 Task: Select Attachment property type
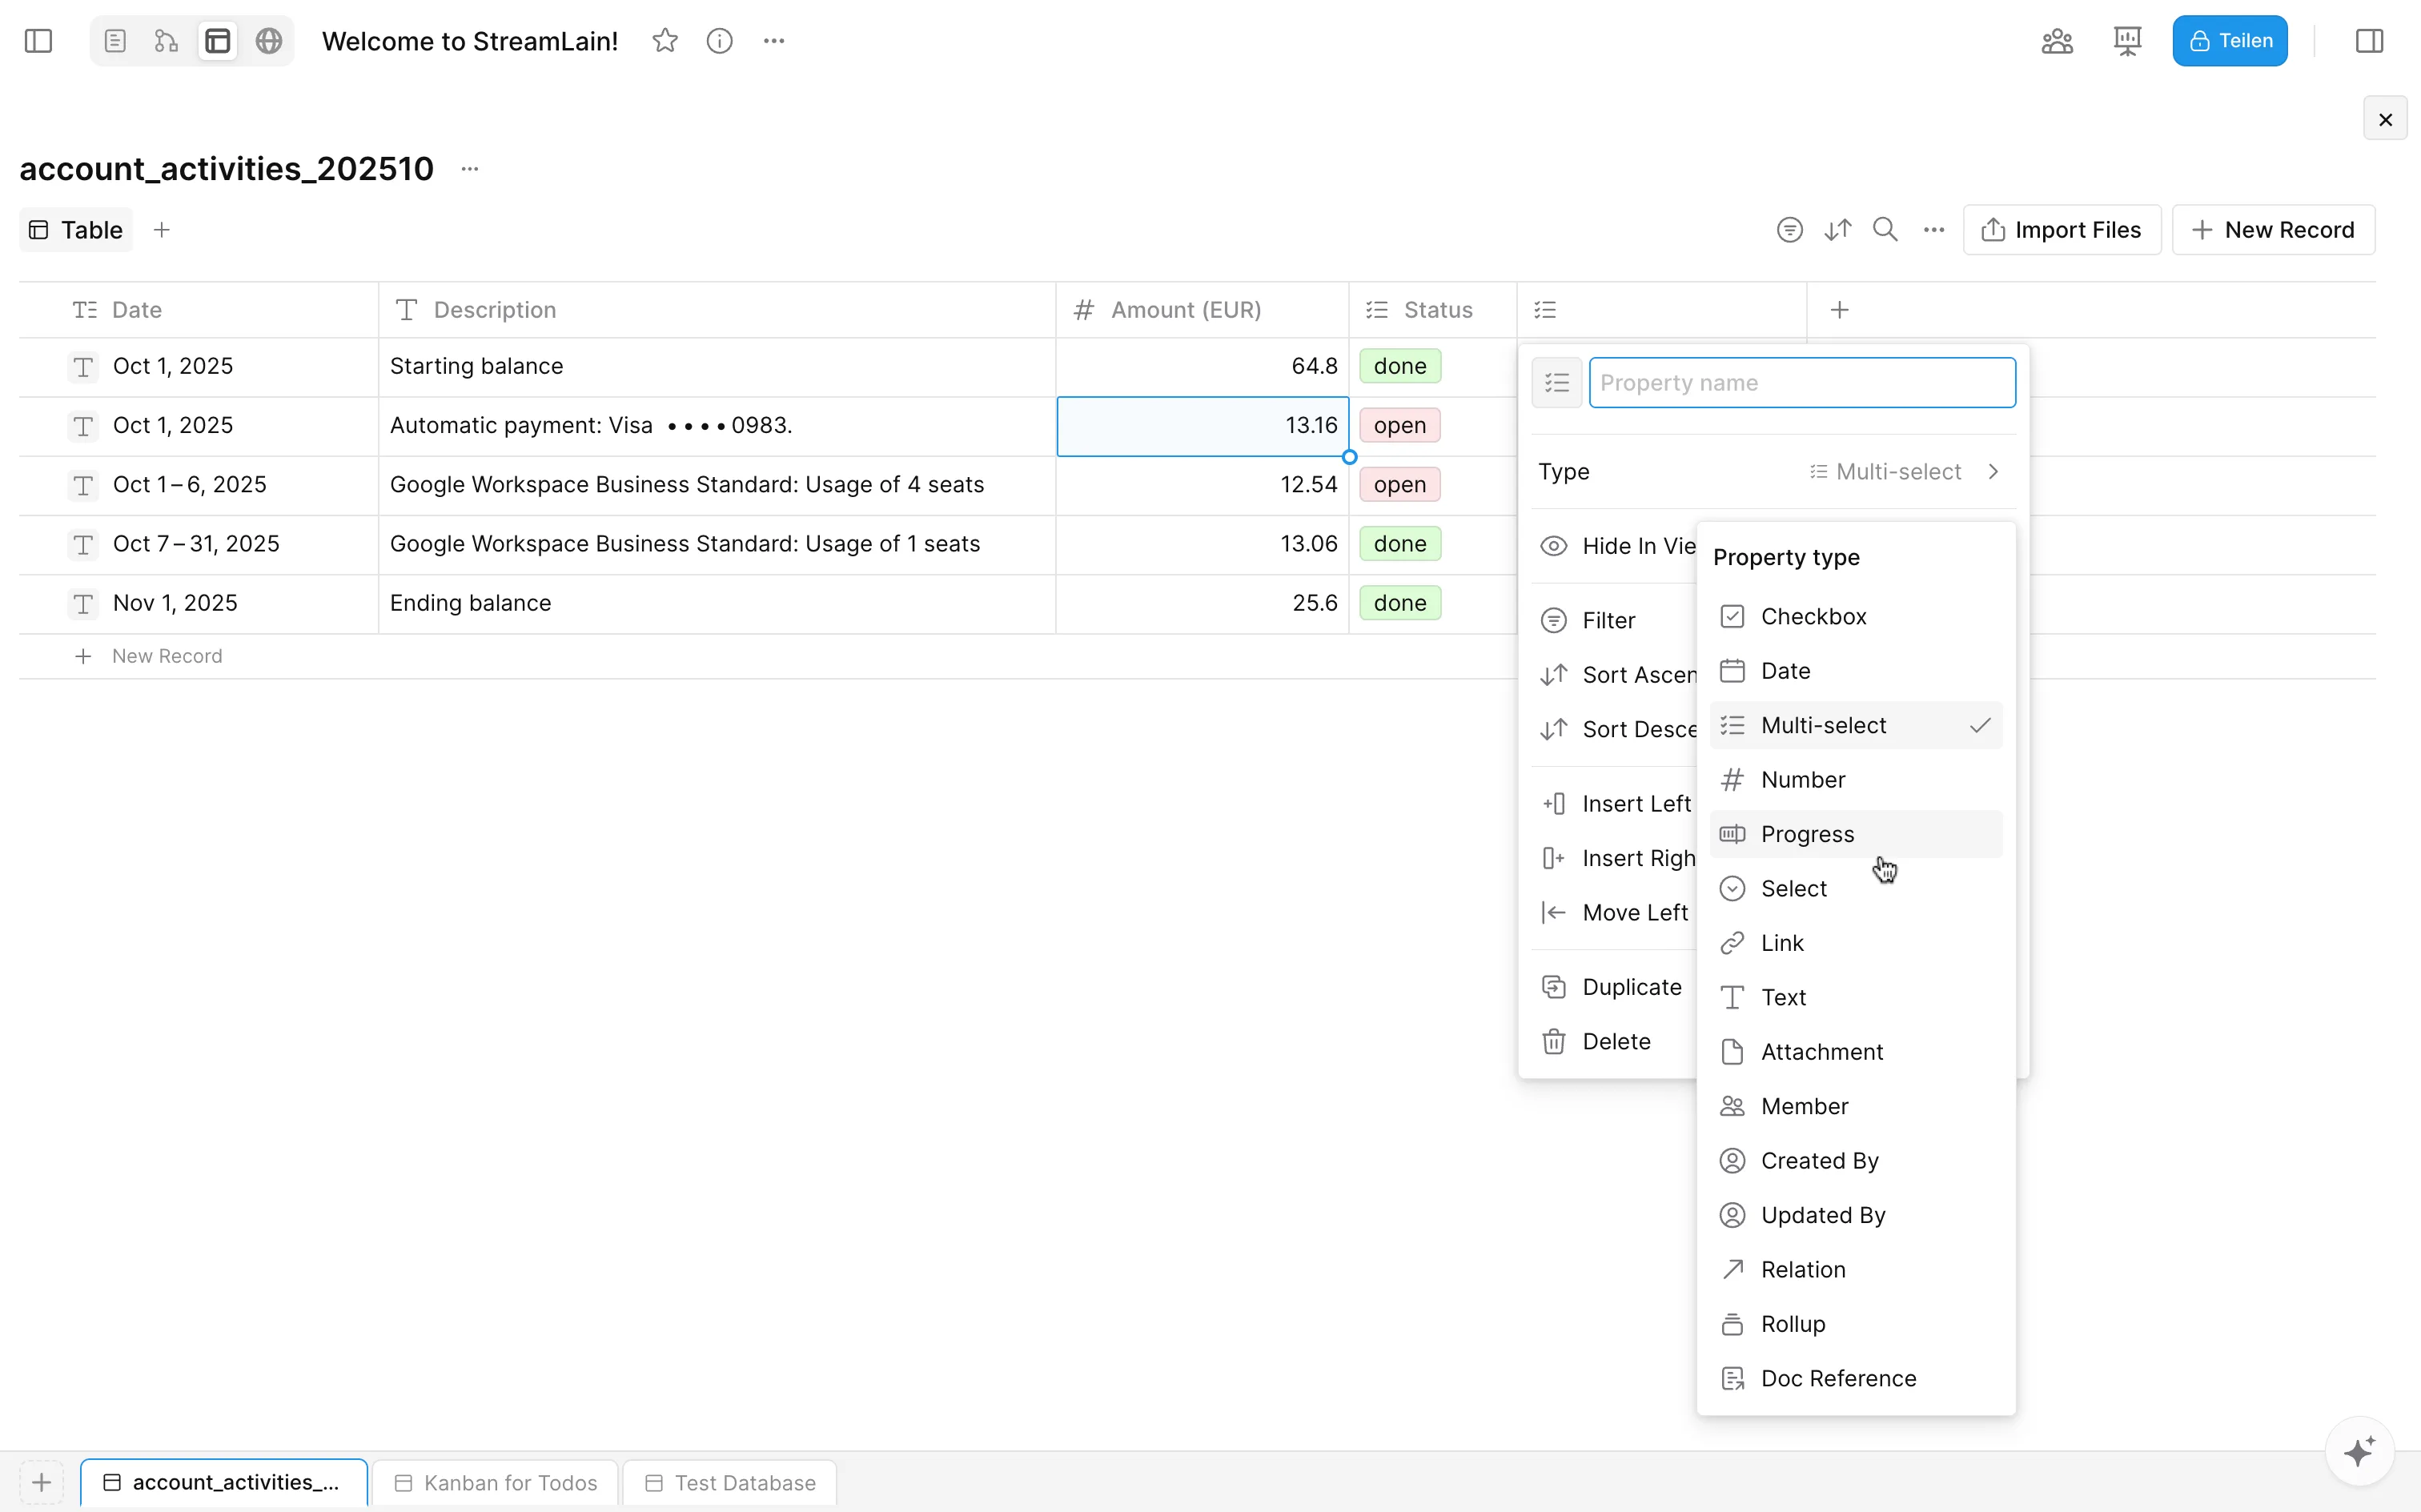[x=1856, y=1052]
